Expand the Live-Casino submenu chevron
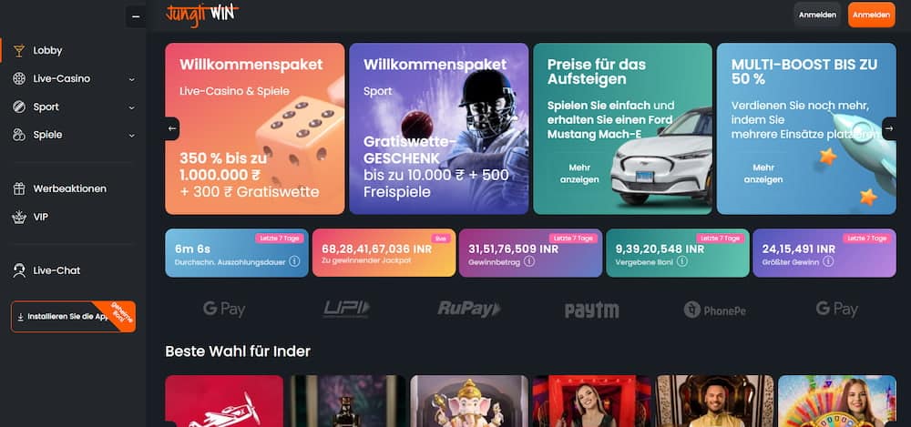The width and height of the screenshot is (911, 427). coord(132,79)
